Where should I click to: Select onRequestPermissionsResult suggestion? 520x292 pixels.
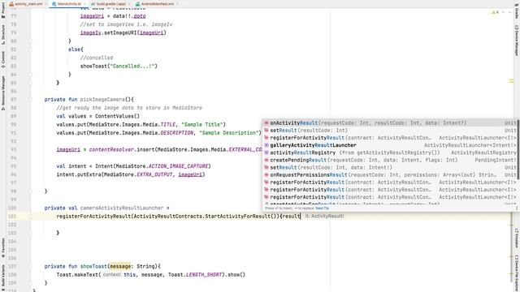(x=390, y=175)
